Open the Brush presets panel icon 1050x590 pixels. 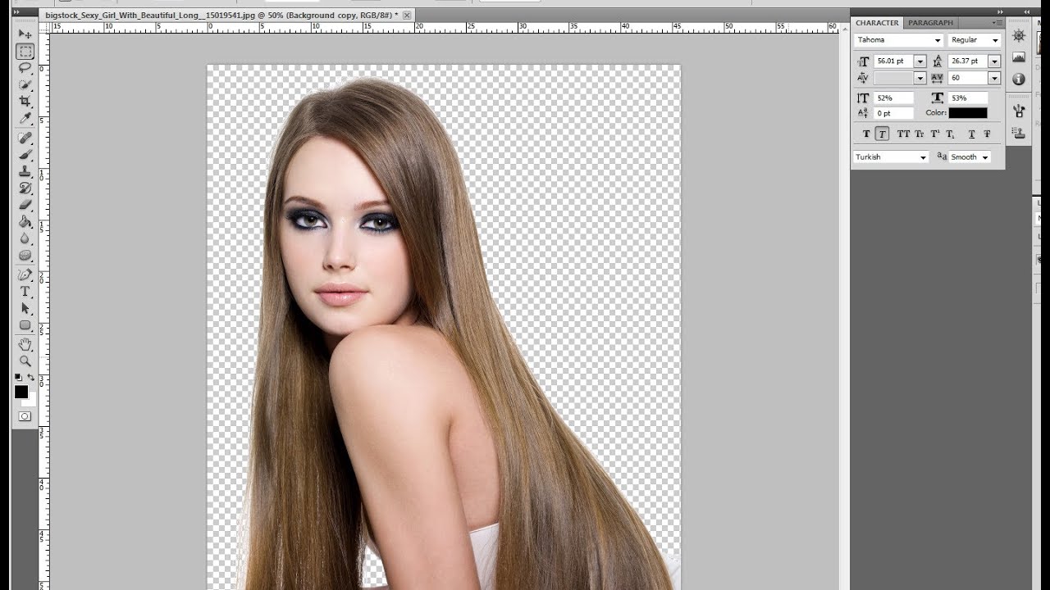pyautogui.click(x=1019, y=111)
